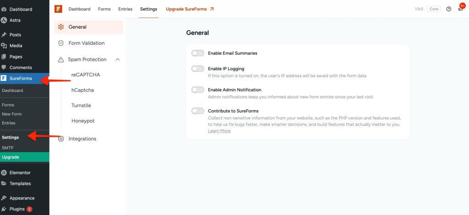Click the Learn More link
Screen dimensions: 469x215
coord(219,131)
